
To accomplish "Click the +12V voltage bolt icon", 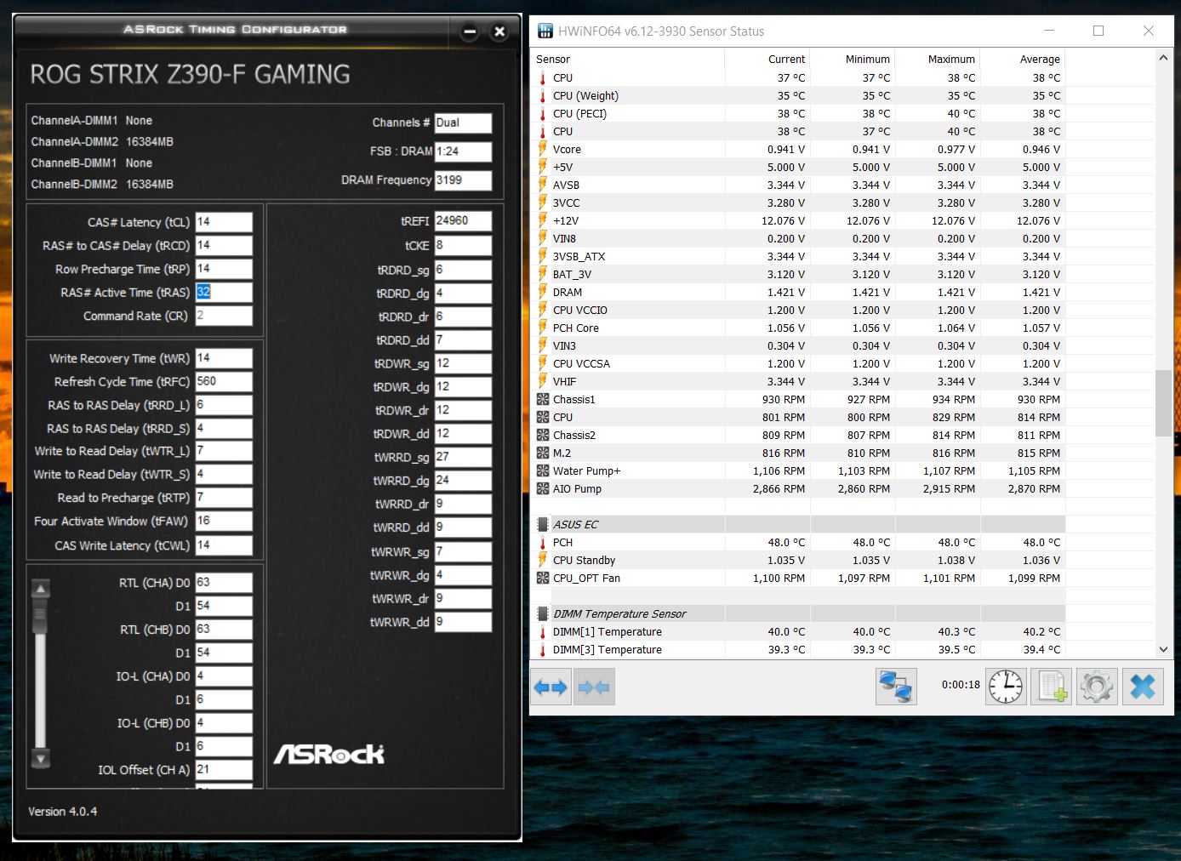I will [543, 220].
